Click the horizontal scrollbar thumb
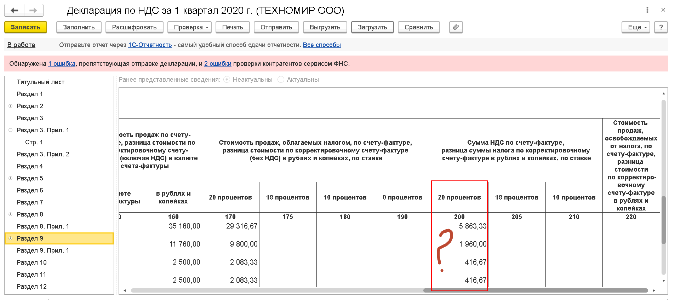The image size is (675, 300). [536, 290]
